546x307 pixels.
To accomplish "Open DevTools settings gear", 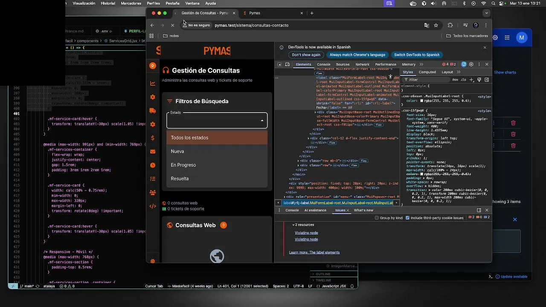I will 471,64.
